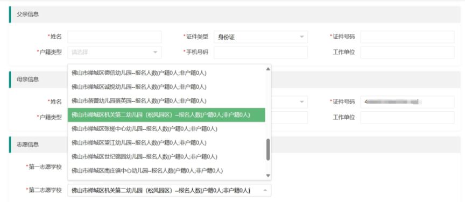Click the dropdown list scrollbar thumb
The height and width of the screenshot is (202, 465).
(x=268, y=149)
